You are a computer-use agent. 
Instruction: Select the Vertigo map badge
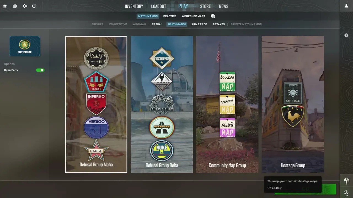click(96, 127)
